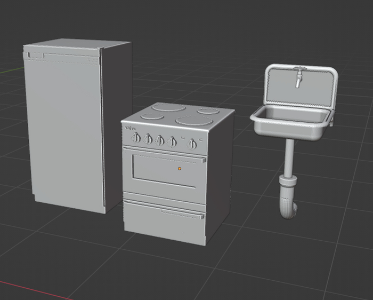The height and width of the screenshot is (300, 373).
Task: Click the small front-left stove burner
Action: coord(152,116)
